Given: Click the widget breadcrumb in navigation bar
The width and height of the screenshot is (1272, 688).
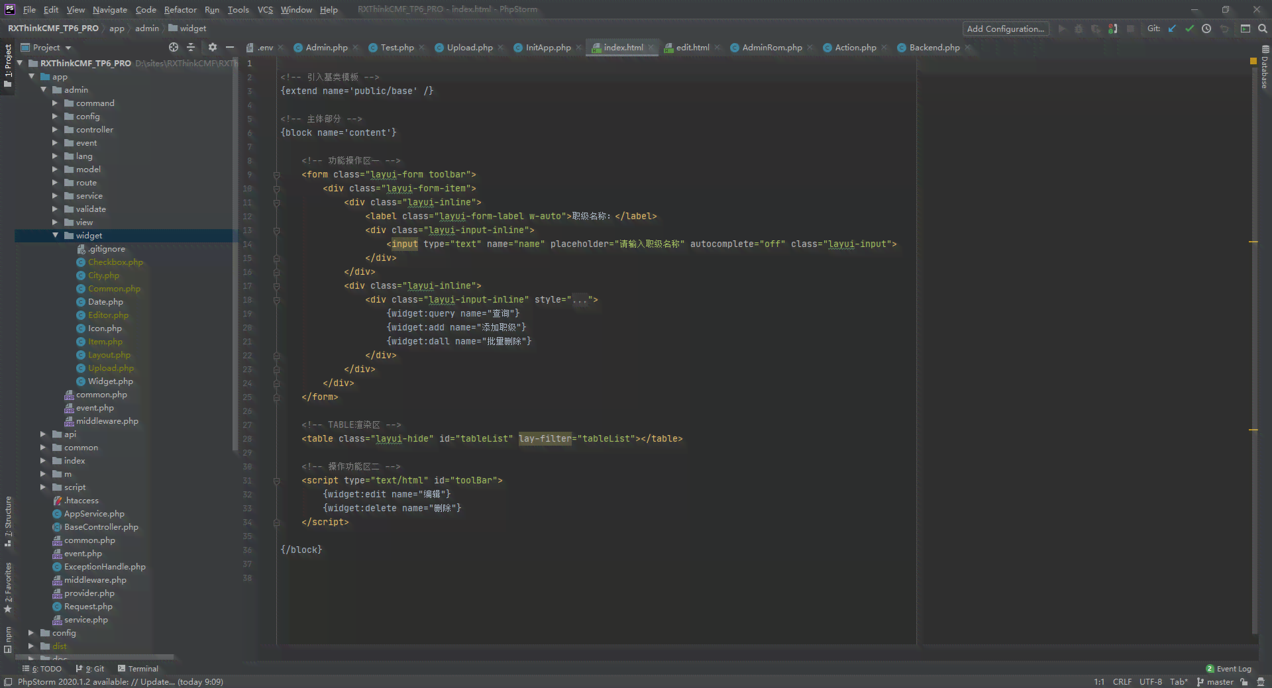Looking at the screenshot, I should pos(187,28).
